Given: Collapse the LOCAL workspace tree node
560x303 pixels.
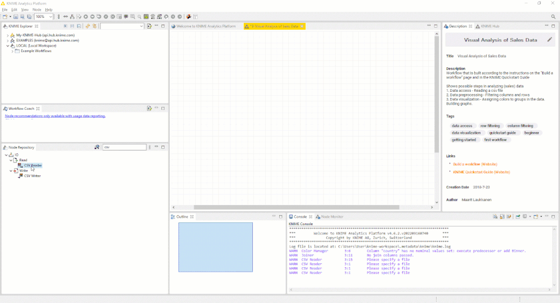Looking at the screenshot, I should tap(7, 46).
